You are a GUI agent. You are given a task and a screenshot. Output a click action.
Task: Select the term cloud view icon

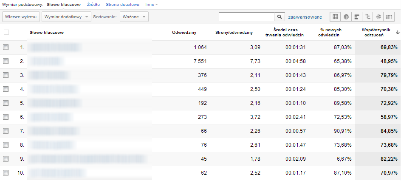pos(378,17)
